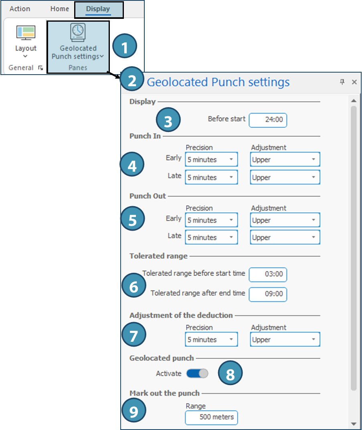Open Punch In Early adjustment dropdown
362x430 pixels.
pos(285,159)
